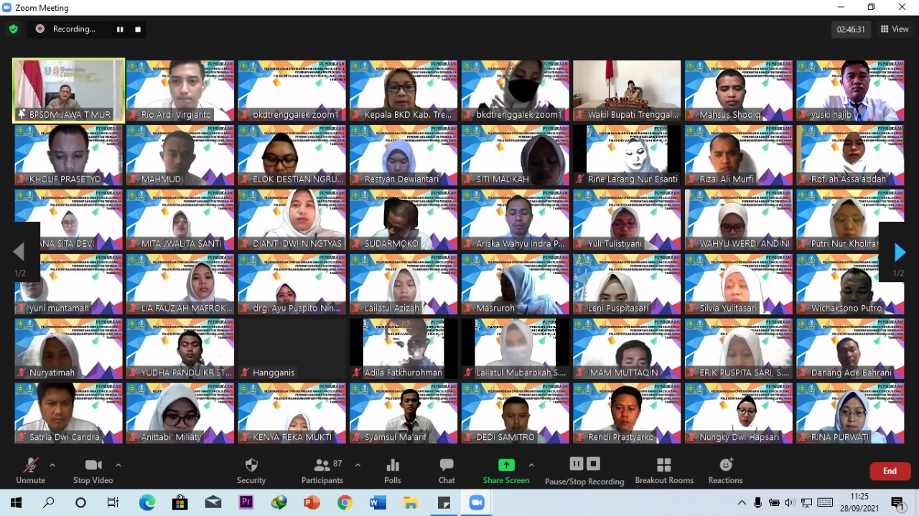Open the Polls icon
Screen dimensions: 919x516
[392, 470]
